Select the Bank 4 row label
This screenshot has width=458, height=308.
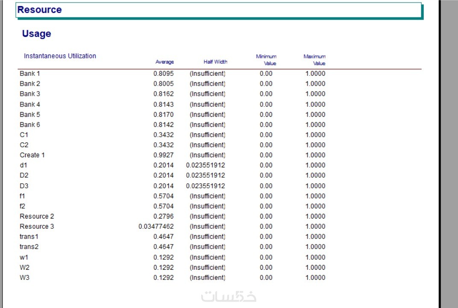[30, 104]
